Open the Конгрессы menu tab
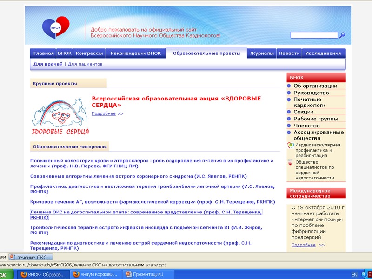Viewport: 372px width, 279px height. tap(89, 53)
